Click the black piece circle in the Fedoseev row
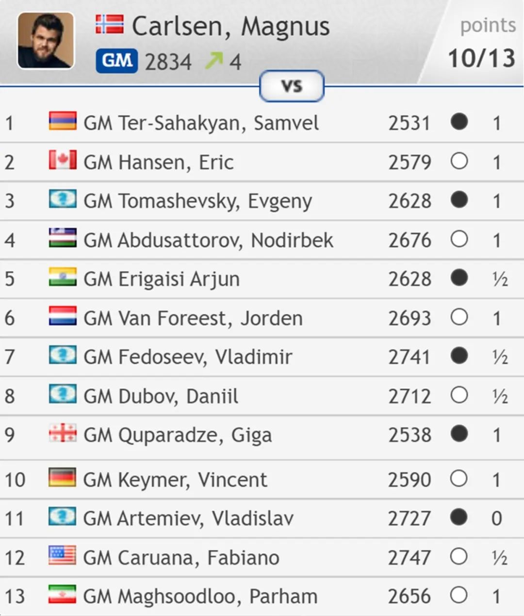 (x=459, y=356)
